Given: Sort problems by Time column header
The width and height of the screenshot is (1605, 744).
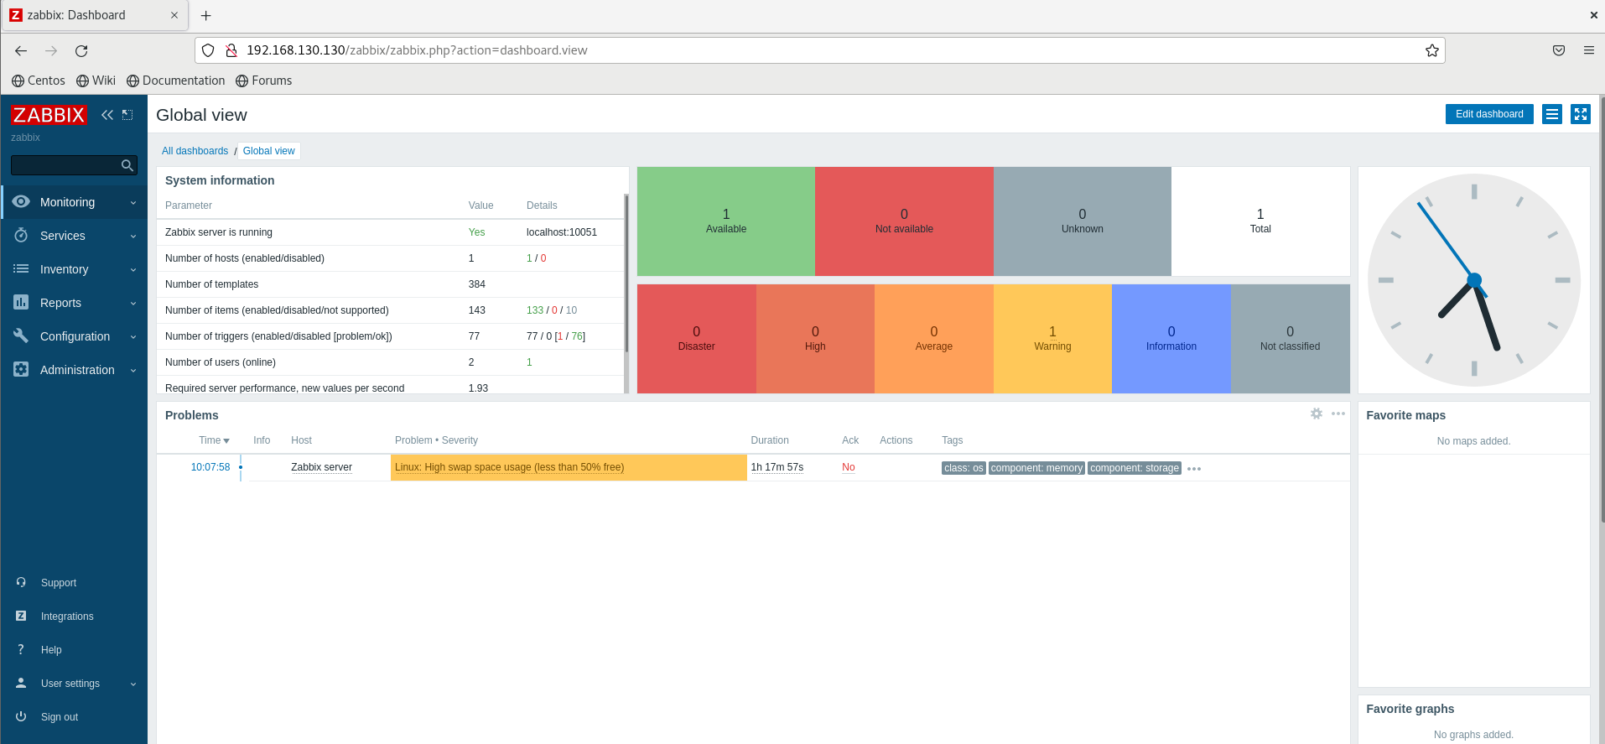Looking at the screenshot, I should [214, 440].
